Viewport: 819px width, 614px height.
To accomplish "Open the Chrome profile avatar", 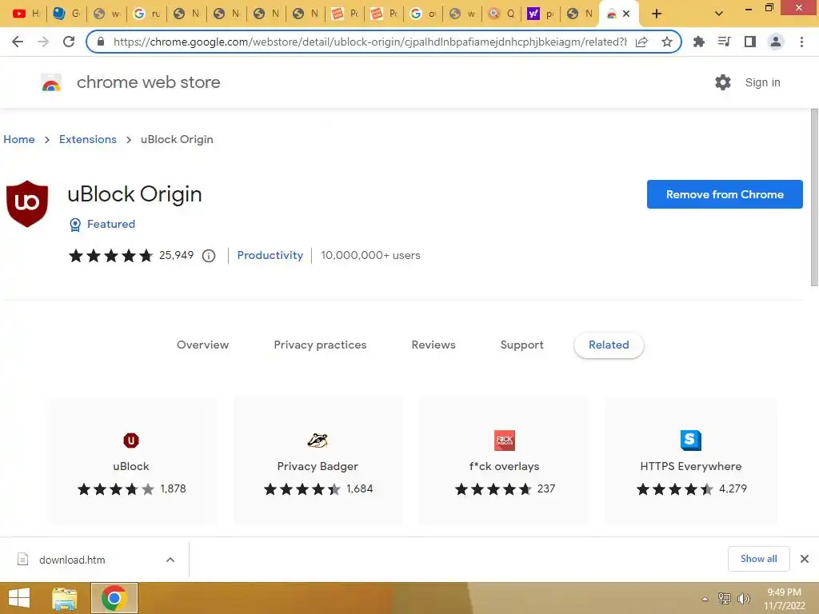I will pyautogui.click(x=776, y=42).
